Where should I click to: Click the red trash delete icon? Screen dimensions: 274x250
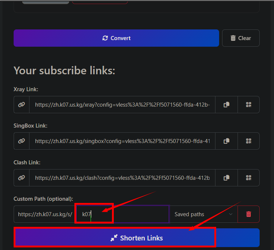(x=249, y=214)
